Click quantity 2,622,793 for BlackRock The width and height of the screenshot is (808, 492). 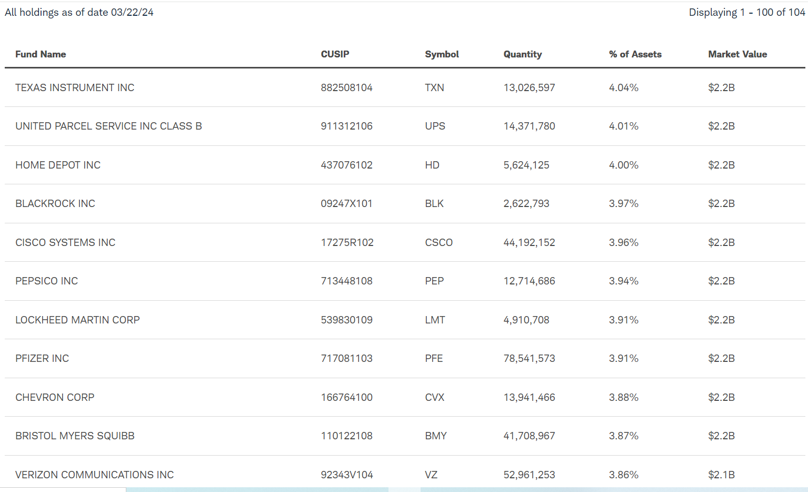(526, 203)
